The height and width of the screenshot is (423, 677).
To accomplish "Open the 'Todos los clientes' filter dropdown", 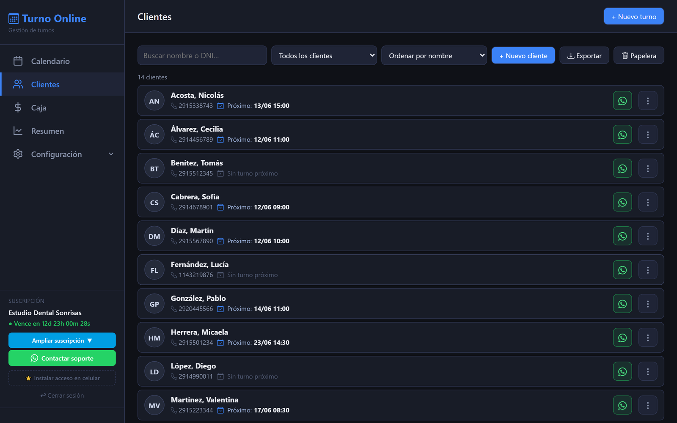I will pos(324,55).
